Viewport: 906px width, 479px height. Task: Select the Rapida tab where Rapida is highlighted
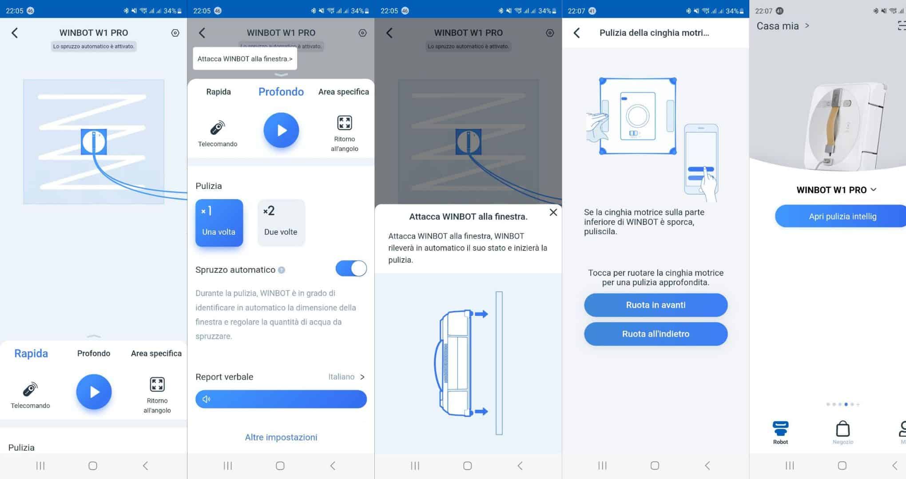click(31, 353)
